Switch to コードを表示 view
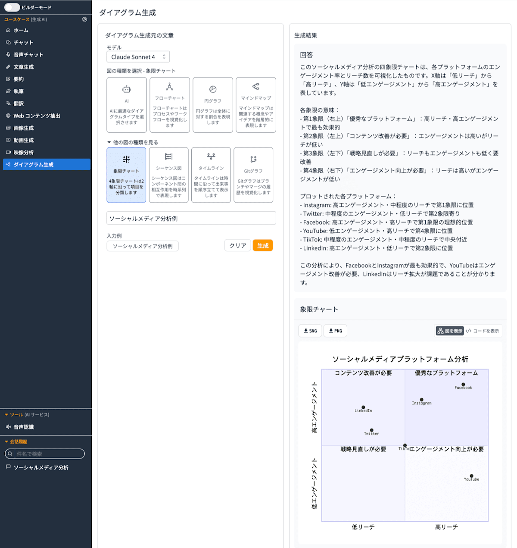Image resolution: width=517 pixels, height=548 pixels. tap(483, 331)
